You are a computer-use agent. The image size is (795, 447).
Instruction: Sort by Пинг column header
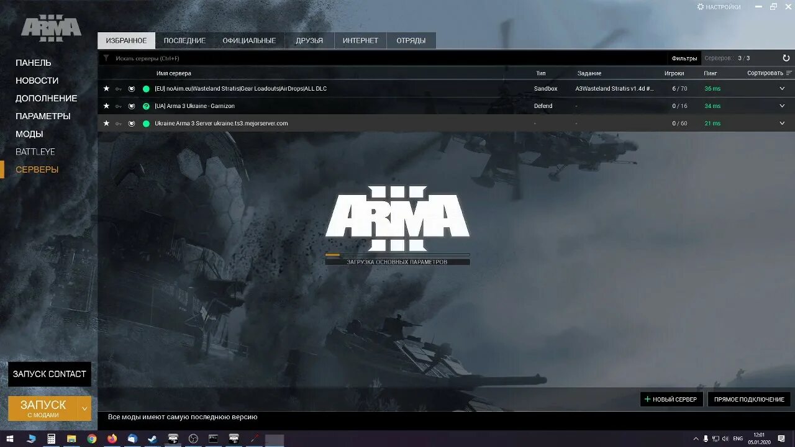711,73
